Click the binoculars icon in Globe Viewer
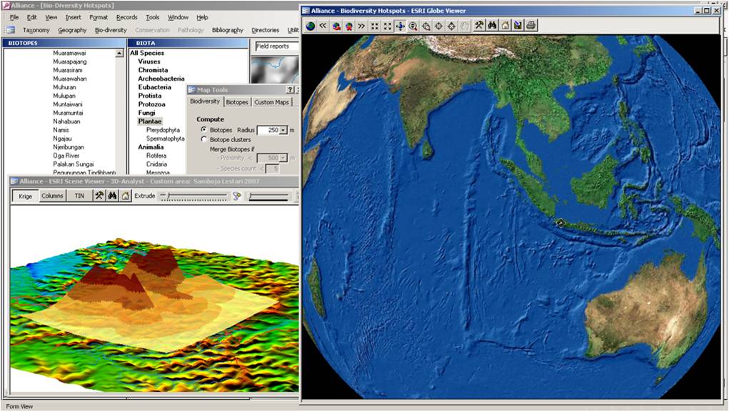Image resolution: width=729 pixels, height=412 pixels. pyautogui.click(x=492, y=26)
